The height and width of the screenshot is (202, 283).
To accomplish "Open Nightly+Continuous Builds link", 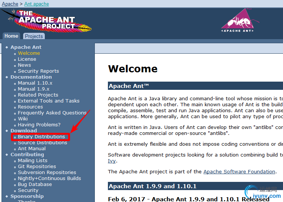I will point(49,178).
